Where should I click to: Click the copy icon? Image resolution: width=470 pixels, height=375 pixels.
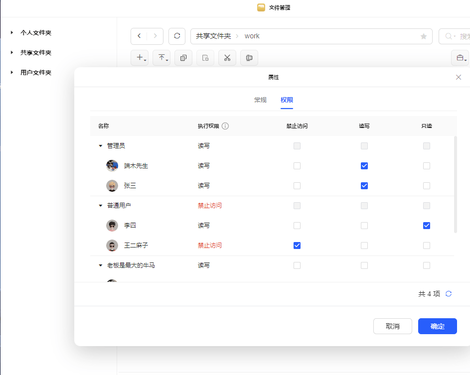click(183, 58)
